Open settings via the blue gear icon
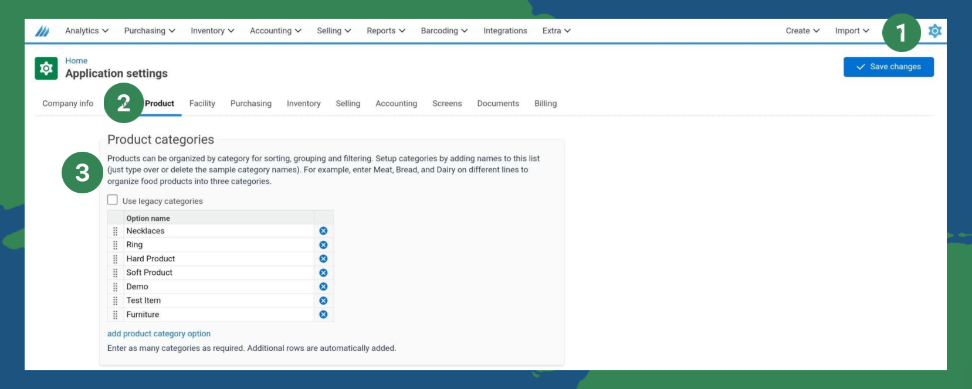The height and width of the screenshot is (389, 972). pos(935,31)
